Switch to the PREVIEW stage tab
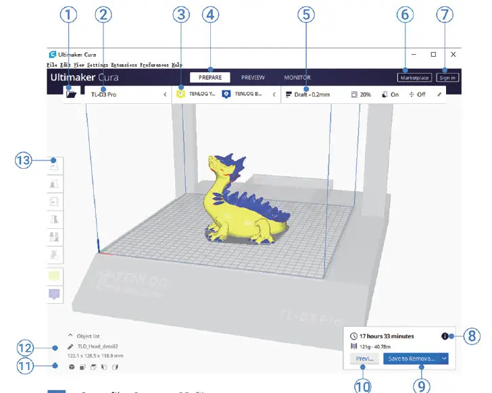492x393 pixels. pos(253,78)
